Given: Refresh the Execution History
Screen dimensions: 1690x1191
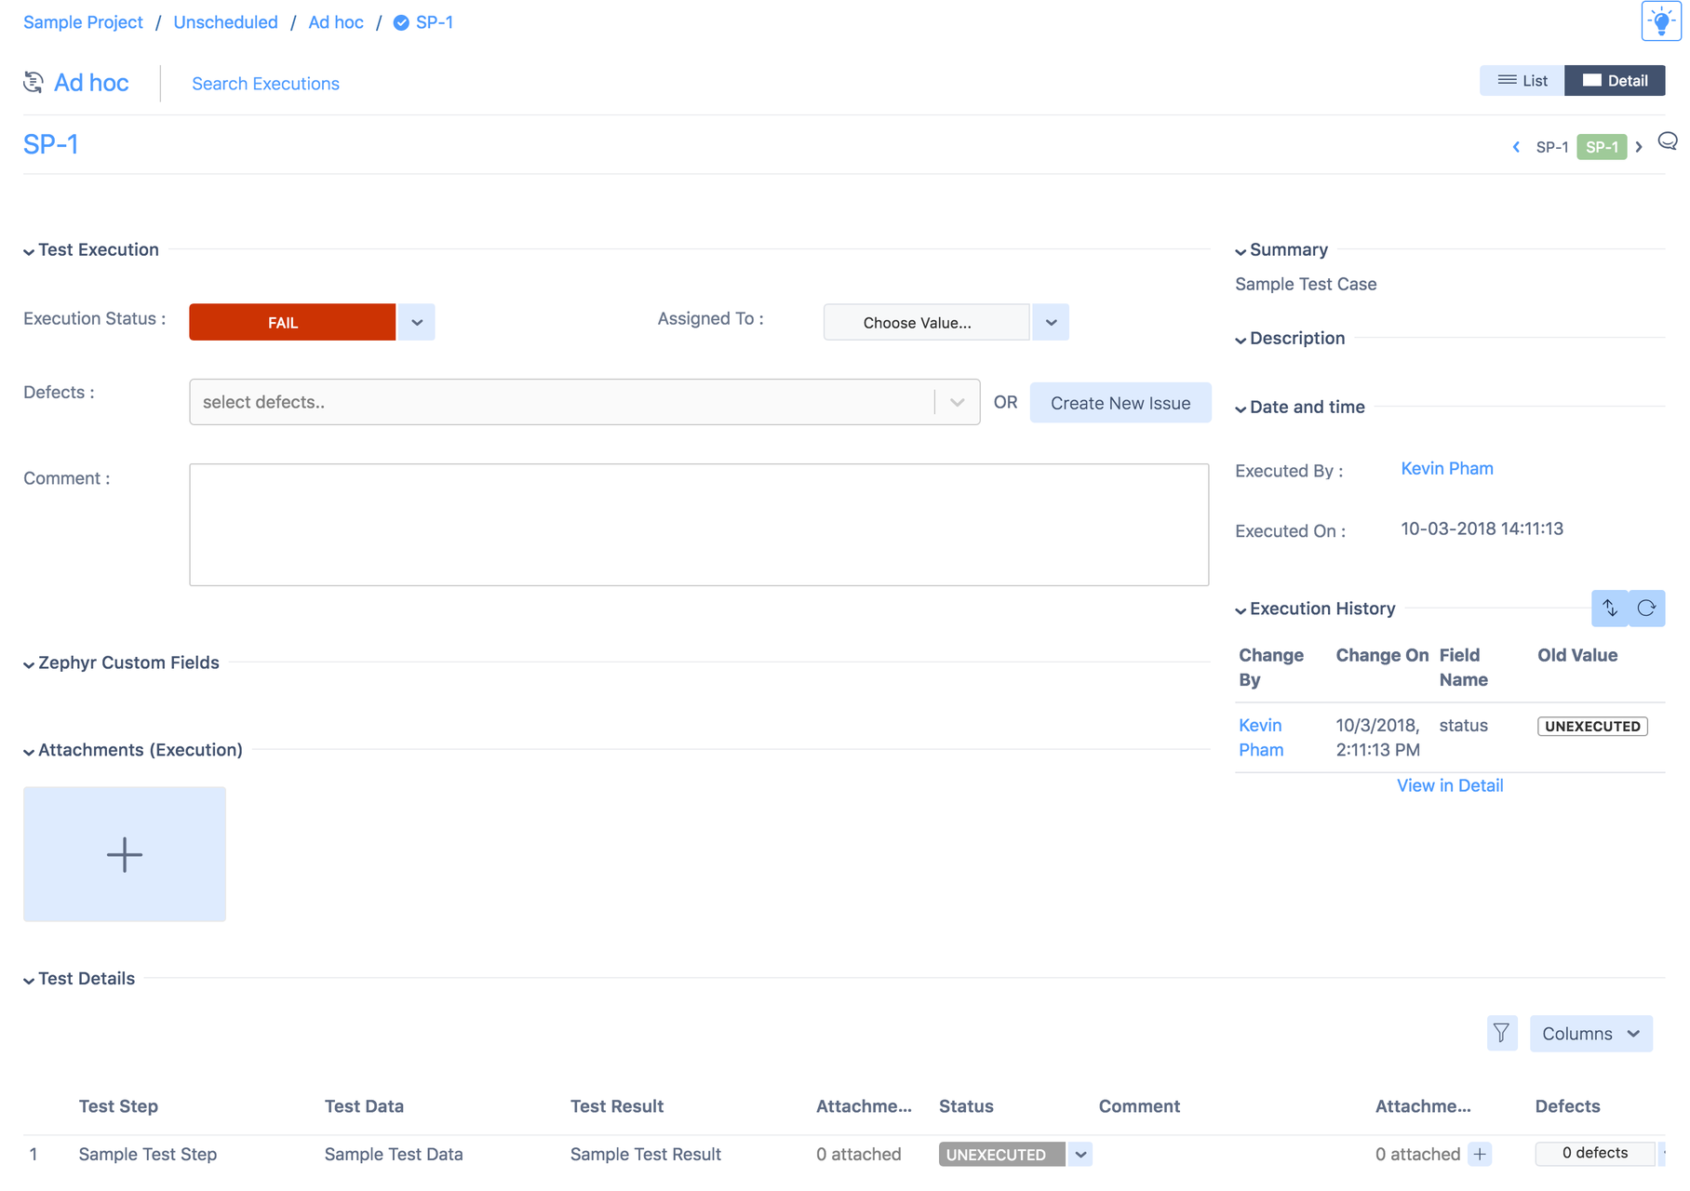Looking at the screenshot, I should tap(1646, 609).
